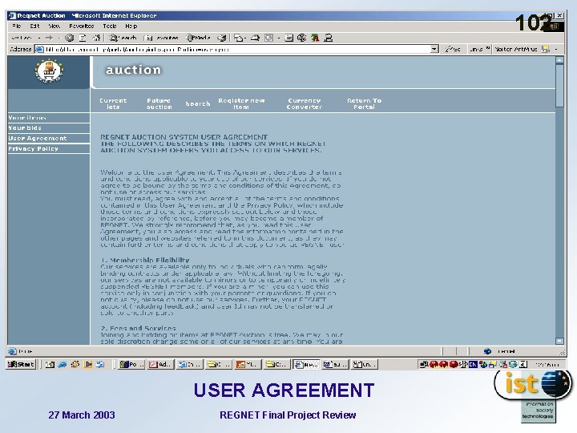Open the Help menu
577x433 pixels.
[x=131, y=26]
